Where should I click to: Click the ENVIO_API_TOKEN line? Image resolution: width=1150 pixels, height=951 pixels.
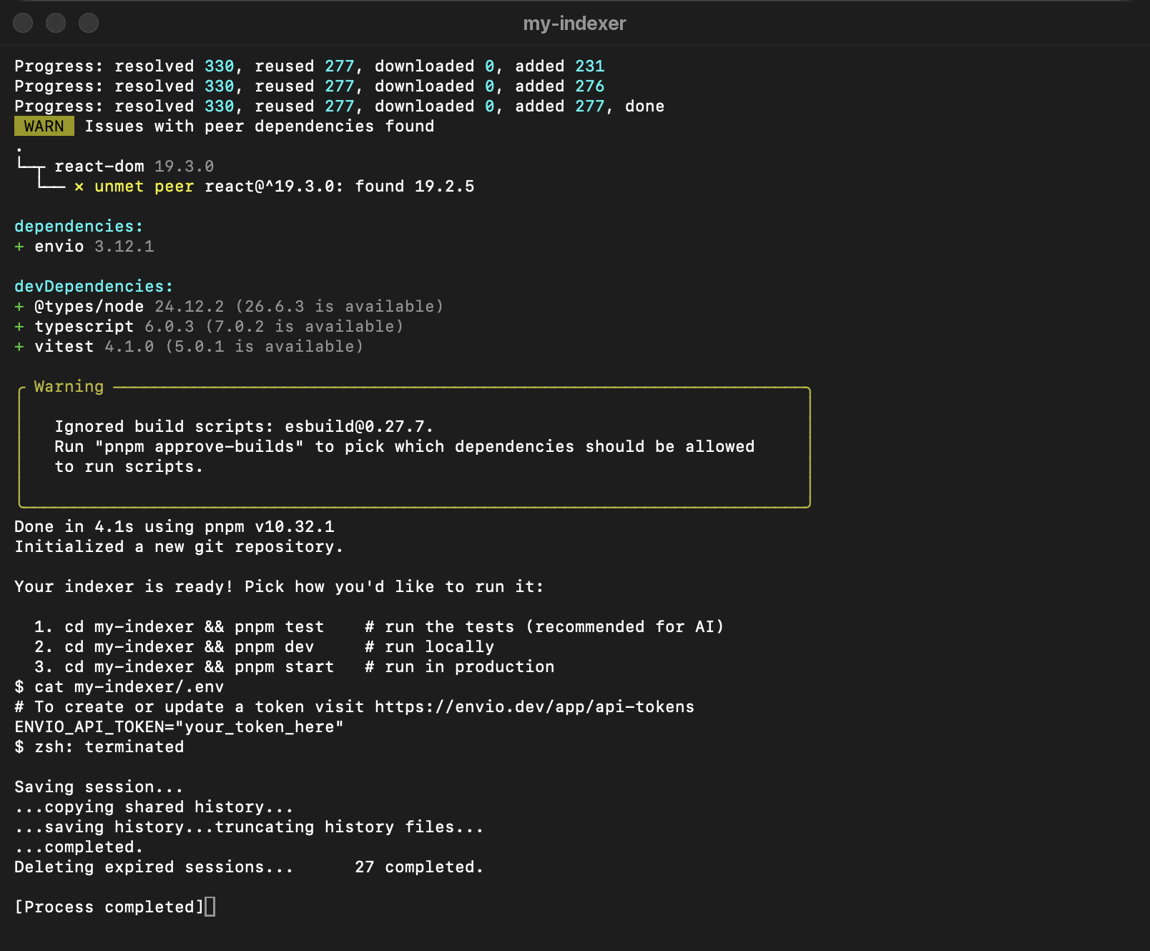click(x=179, y=727)
